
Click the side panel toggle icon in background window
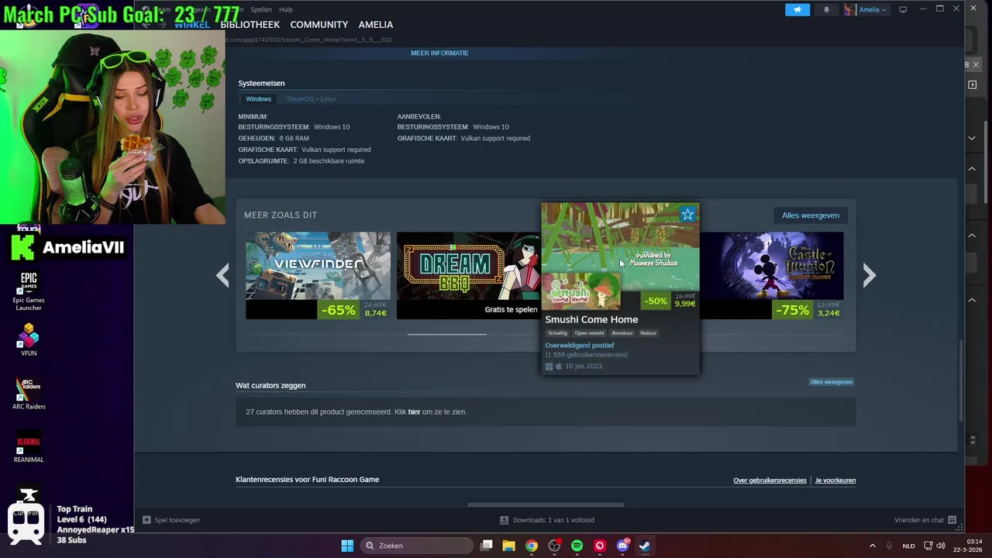[x=973, y=84]
